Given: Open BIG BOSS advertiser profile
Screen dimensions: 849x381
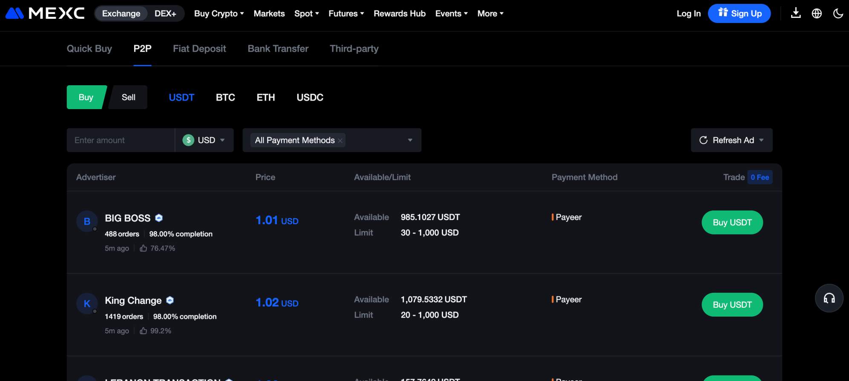Looking at the screenshot, I should coord(128,218).
